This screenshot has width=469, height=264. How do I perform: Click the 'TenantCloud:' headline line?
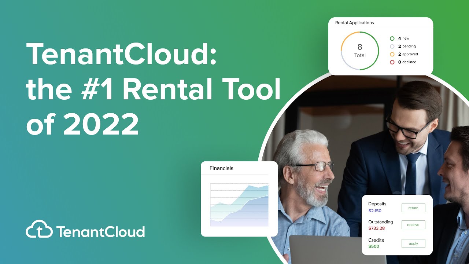pyautogui.click(x=121, y=54)
